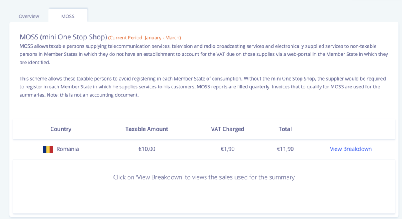Select the €1,90 VAT charged value

click(228, 149)
